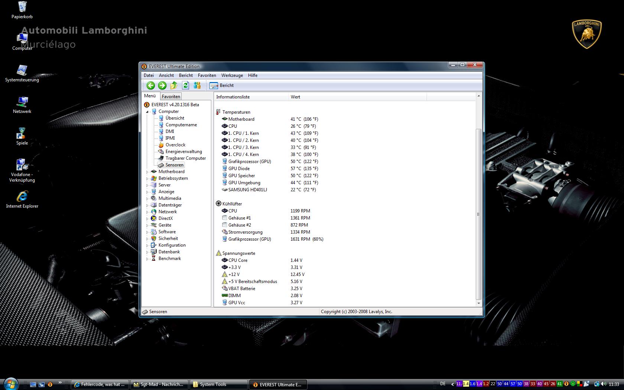Switch to System Tools taskbar window

tap(218, 384)
